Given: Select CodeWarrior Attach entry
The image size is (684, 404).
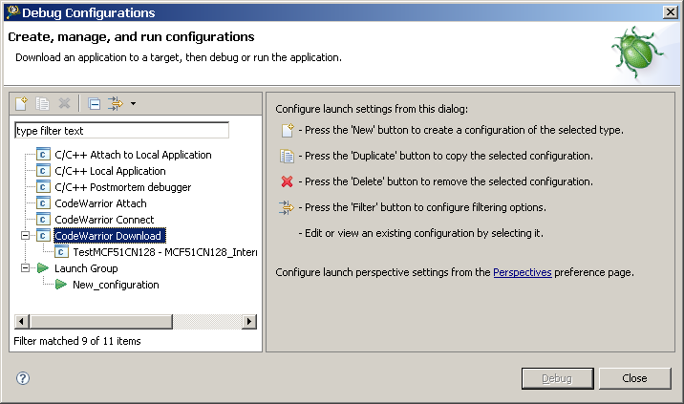Looking at the screenshot, I should click(100, 203).
